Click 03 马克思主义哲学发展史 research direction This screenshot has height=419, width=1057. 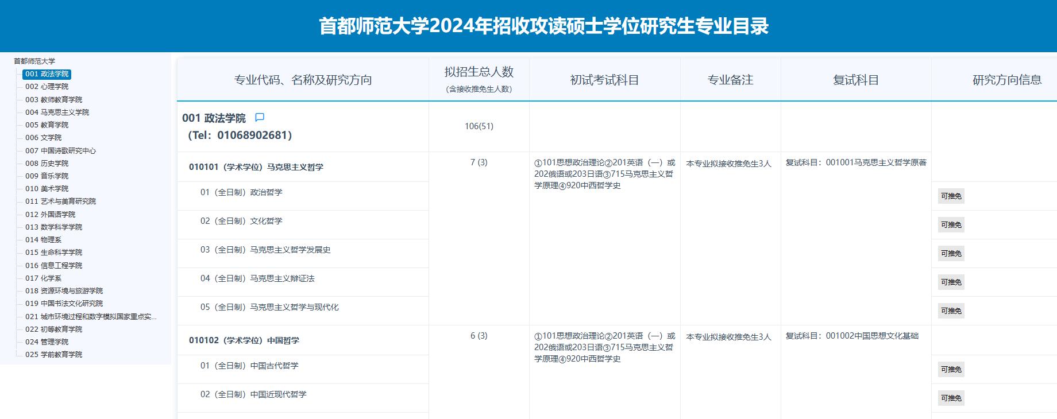[x=265, y=250]
